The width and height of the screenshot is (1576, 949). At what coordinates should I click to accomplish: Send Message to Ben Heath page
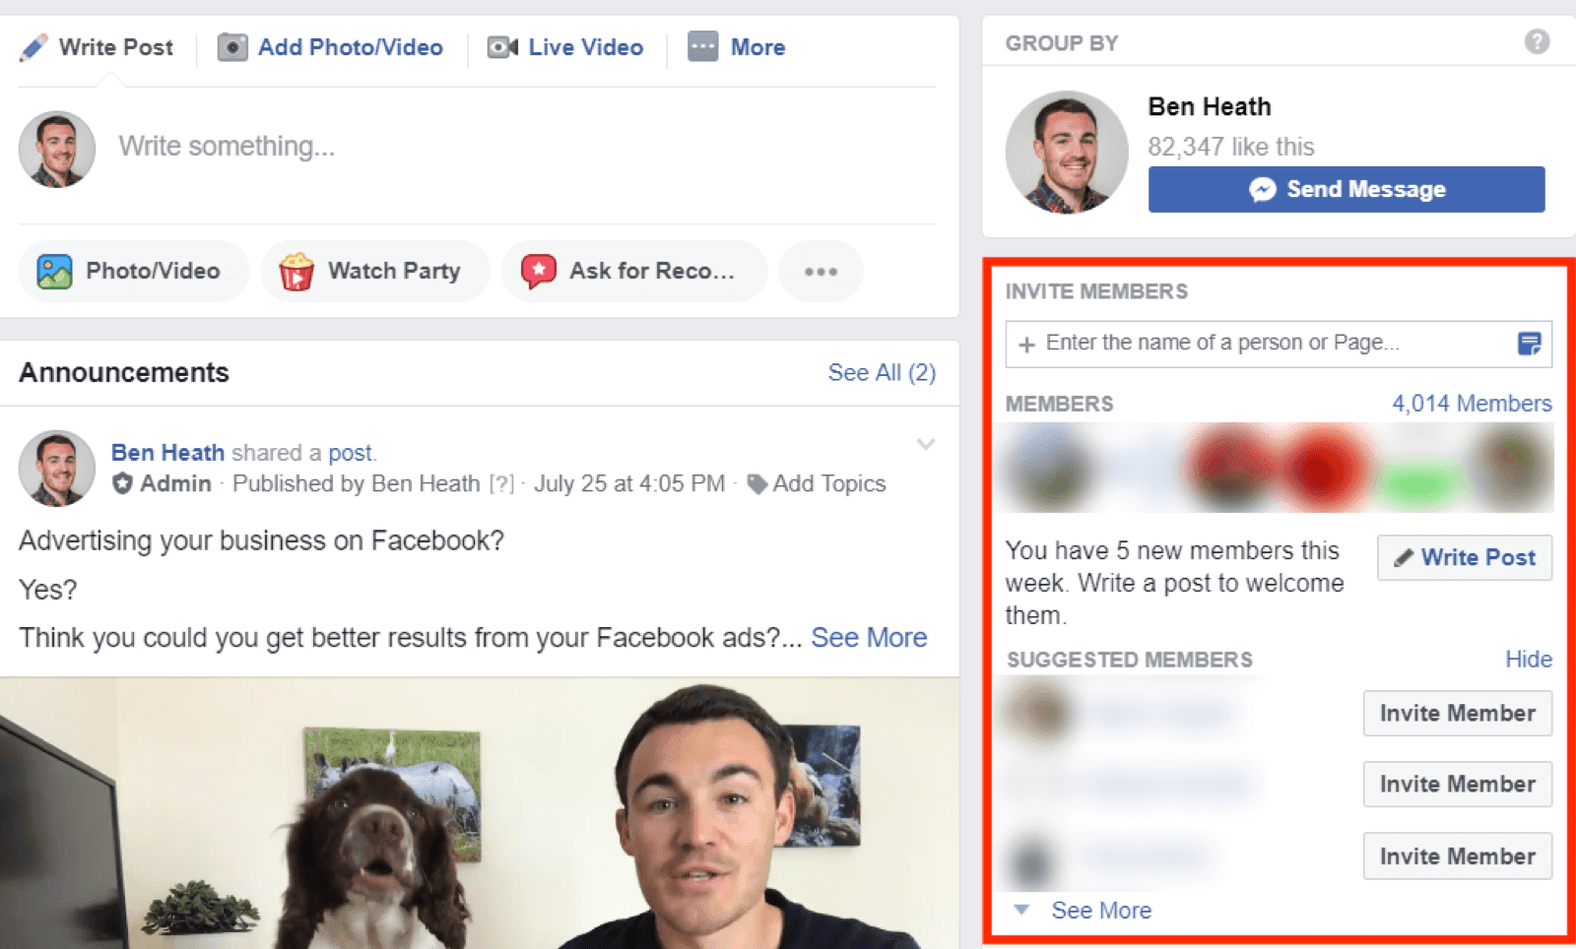coord(1346,189)
